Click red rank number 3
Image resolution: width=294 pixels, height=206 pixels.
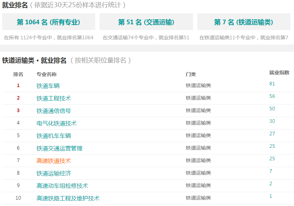click(x=18, y=110)
